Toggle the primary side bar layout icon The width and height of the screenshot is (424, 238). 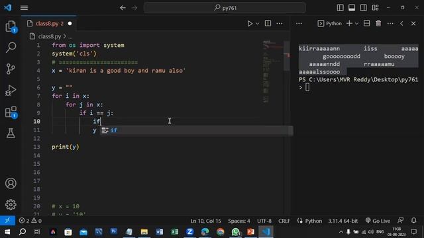point(340,7)
